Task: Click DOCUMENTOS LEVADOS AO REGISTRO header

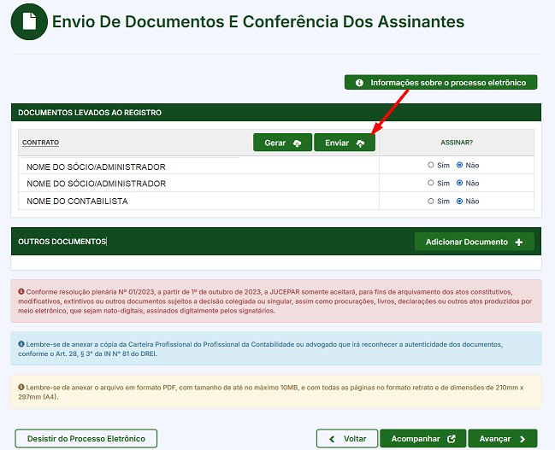Action: [90, 113]
